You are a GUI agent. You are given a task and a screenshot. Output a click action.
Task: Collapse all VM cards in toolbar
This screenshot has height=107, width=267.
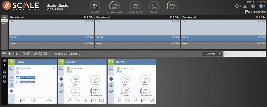pyautogui.click(x=23, y=54)
